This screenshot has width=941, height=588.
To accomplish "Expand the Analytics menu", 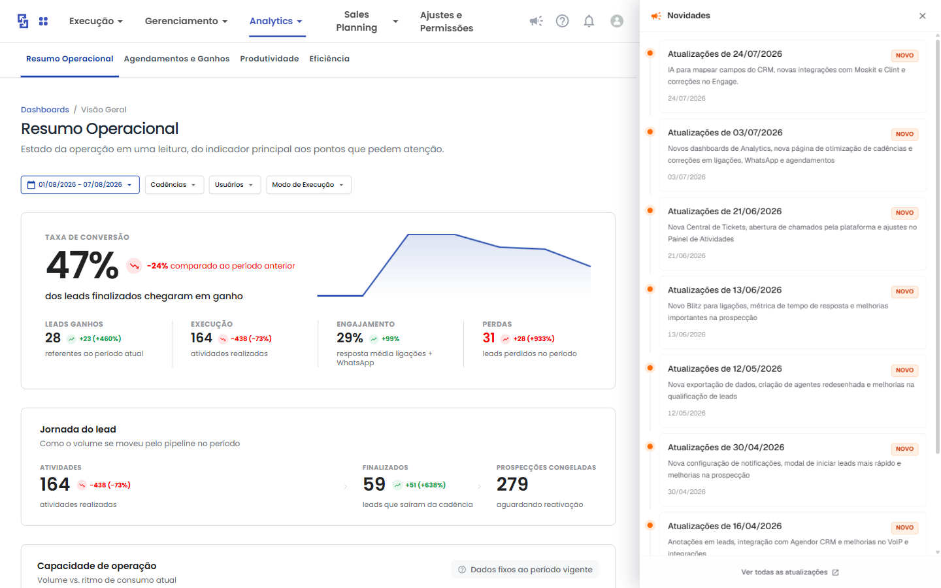I will tap(276, 21).
